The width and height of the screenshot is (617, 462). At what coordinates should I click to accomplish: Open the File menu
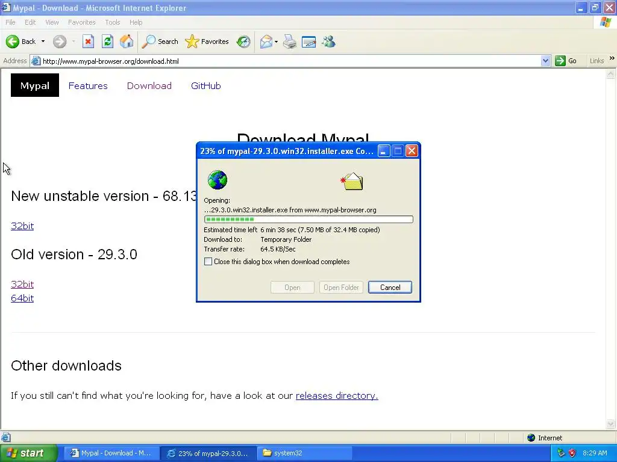11,22
